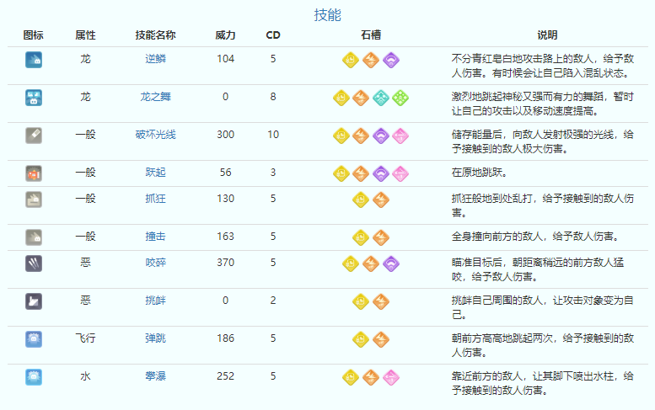
Task: Select power value 186 for 弹跳
Action: tap(226, 338)
